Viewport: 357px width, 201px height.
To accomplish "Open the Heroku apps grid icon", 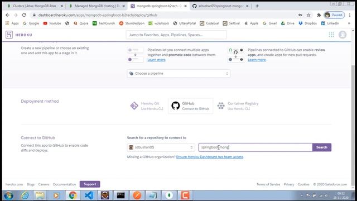I will 331,35.
